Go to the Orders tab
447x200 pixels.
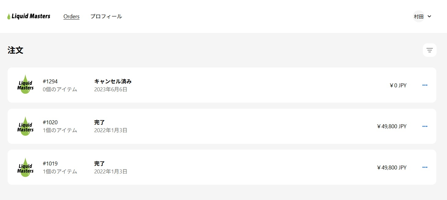coord(71,16)
